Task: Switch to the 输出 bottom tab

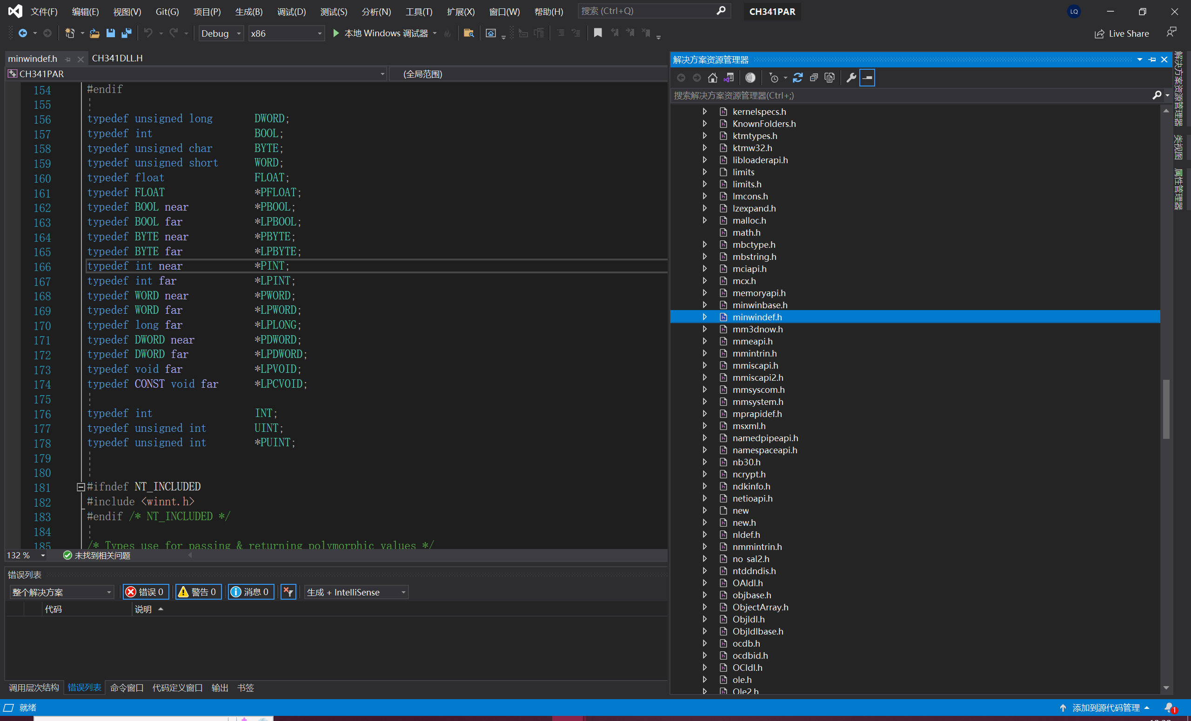Action: tap(220, 687)
